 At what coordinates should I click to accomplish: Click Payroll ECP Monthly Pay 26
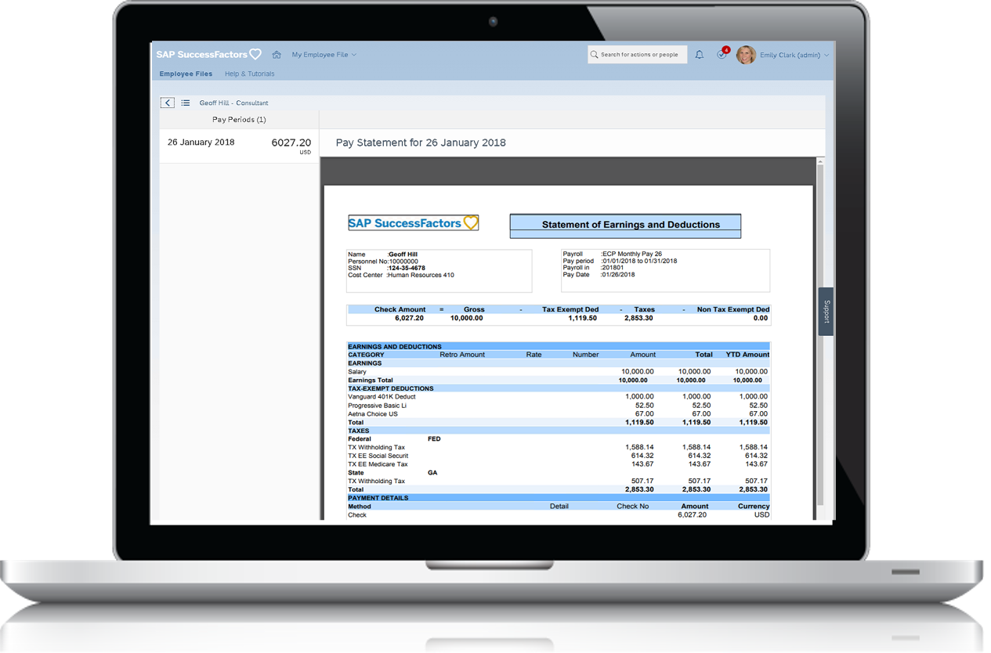613,254
